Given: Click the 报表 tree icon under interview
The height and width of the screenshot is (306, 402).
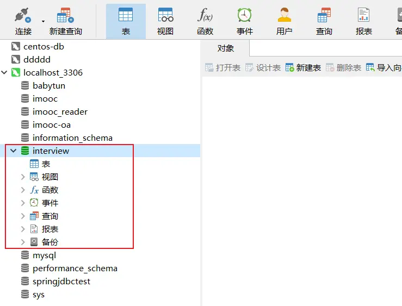Looking at the screenshot, I should coord(34,229).
